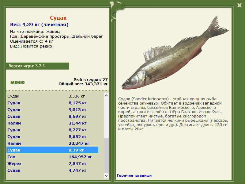245x184 pixels.
Task: Choose the Жерех 7,847 кг row
Action: (x=52, y=164)
